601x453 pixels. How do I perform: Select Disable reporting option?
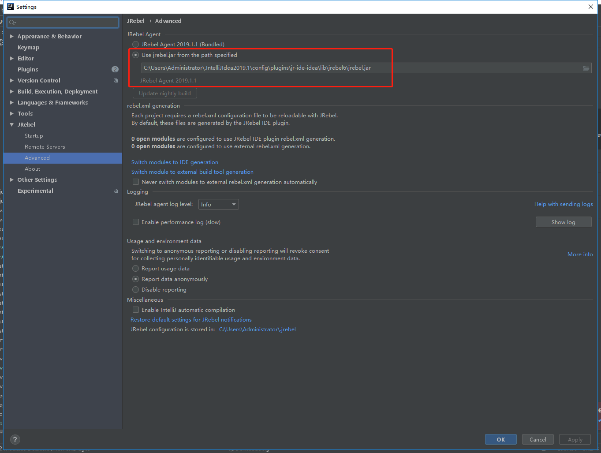(136, 289)
